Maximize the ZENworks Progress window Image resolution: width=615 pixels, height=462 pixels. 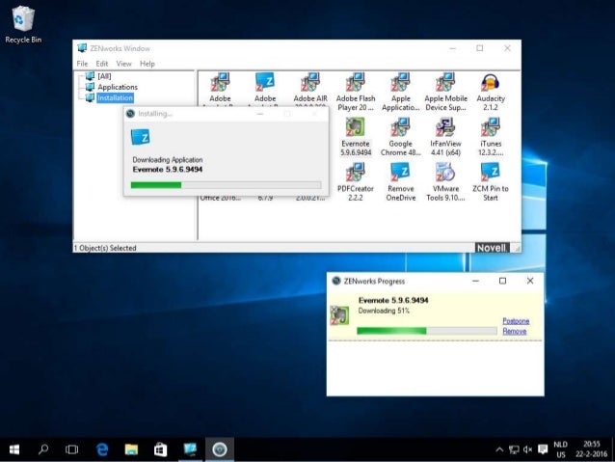pos(502,281)
